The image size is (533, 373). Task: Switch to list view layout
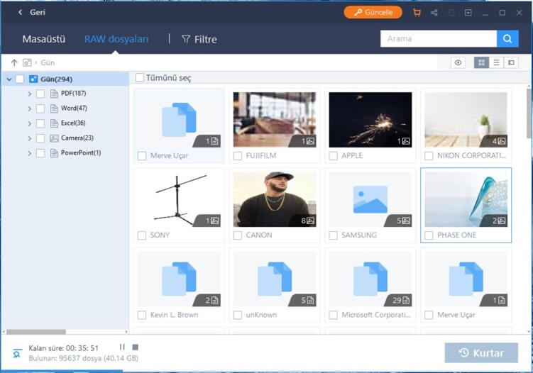[496, 63]
